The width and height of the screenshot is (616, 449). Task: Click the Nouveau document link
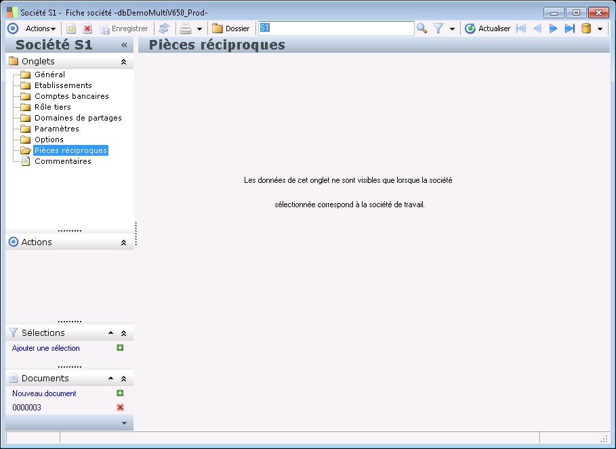[45, 393]
